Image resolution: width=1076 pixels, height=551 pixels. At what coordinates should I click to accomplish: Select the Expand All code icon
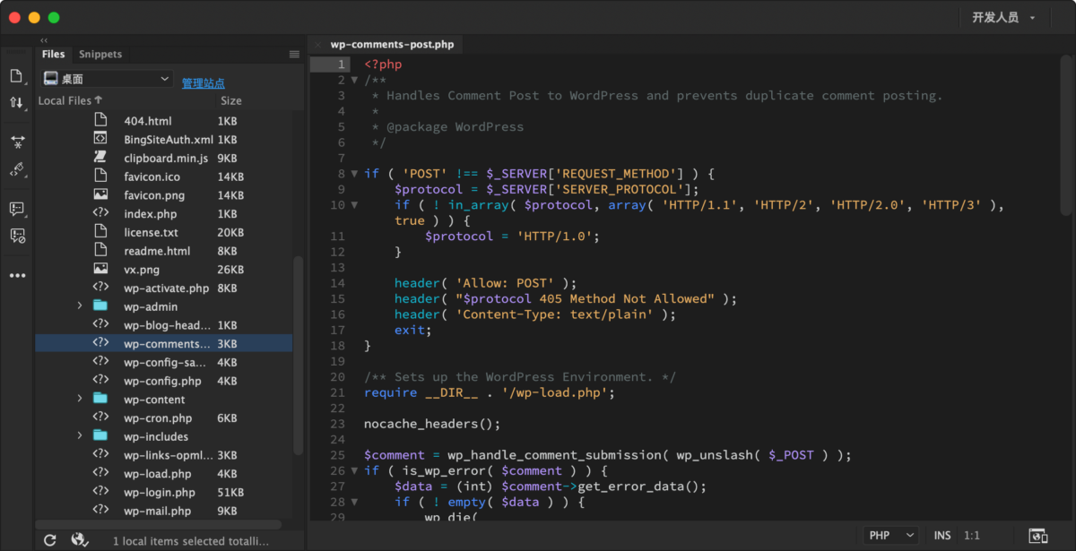click(17, 142)
